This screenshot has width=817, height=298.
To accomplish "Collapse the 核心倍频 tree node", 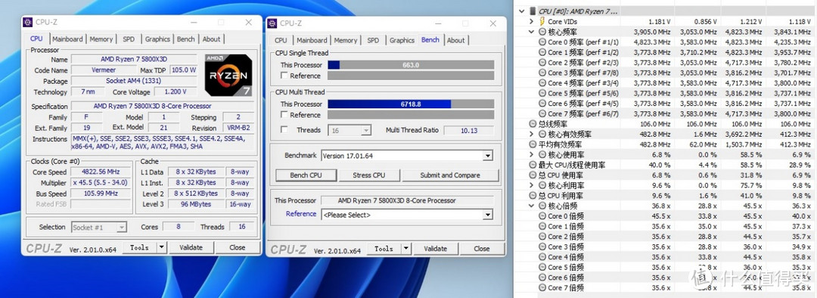I will tap(531, 206).
